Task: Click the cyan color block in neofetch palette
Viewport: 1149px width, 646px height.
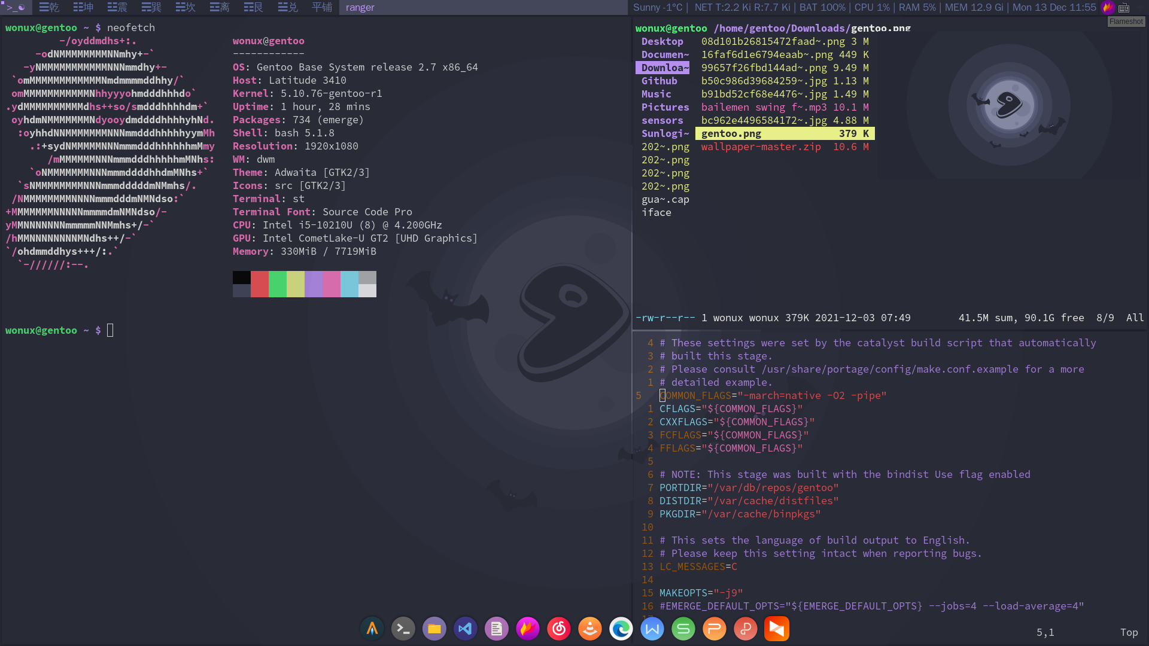Action: [x=349, y=284]
